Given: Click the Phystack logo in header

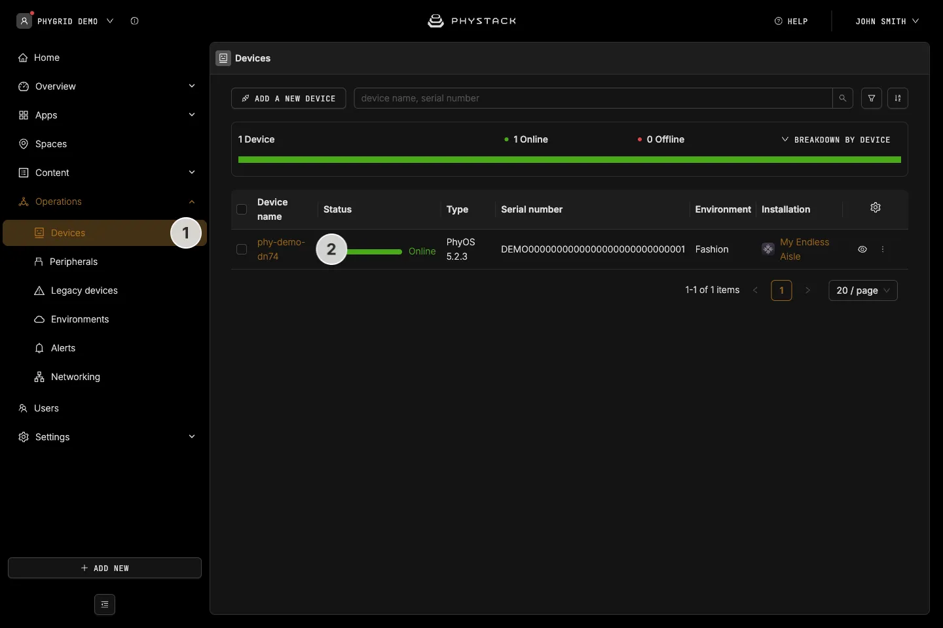Looking at the screenshot, I should [471, 21].
